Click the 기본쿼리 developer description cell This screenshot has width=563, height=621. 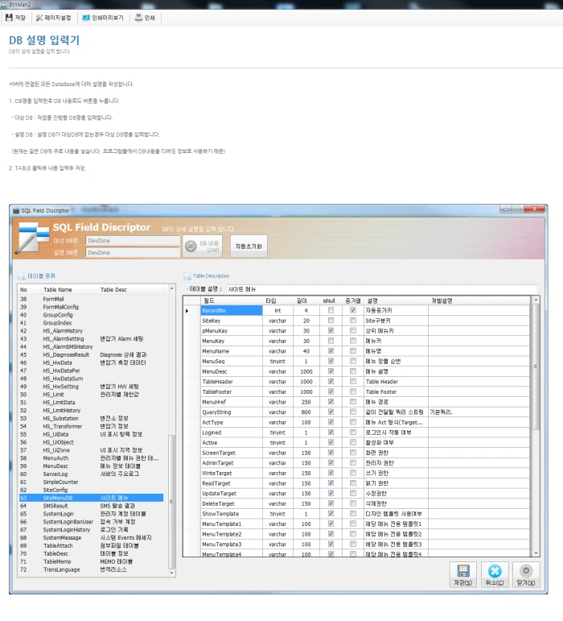click(x=479, y=412)
